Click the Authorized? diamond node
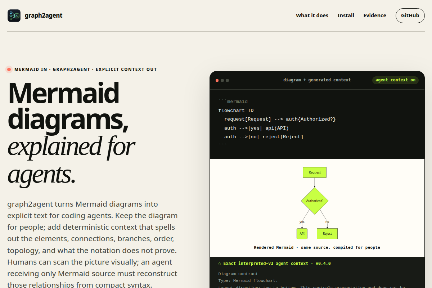 pyautogui.click(x=315, y=201)
